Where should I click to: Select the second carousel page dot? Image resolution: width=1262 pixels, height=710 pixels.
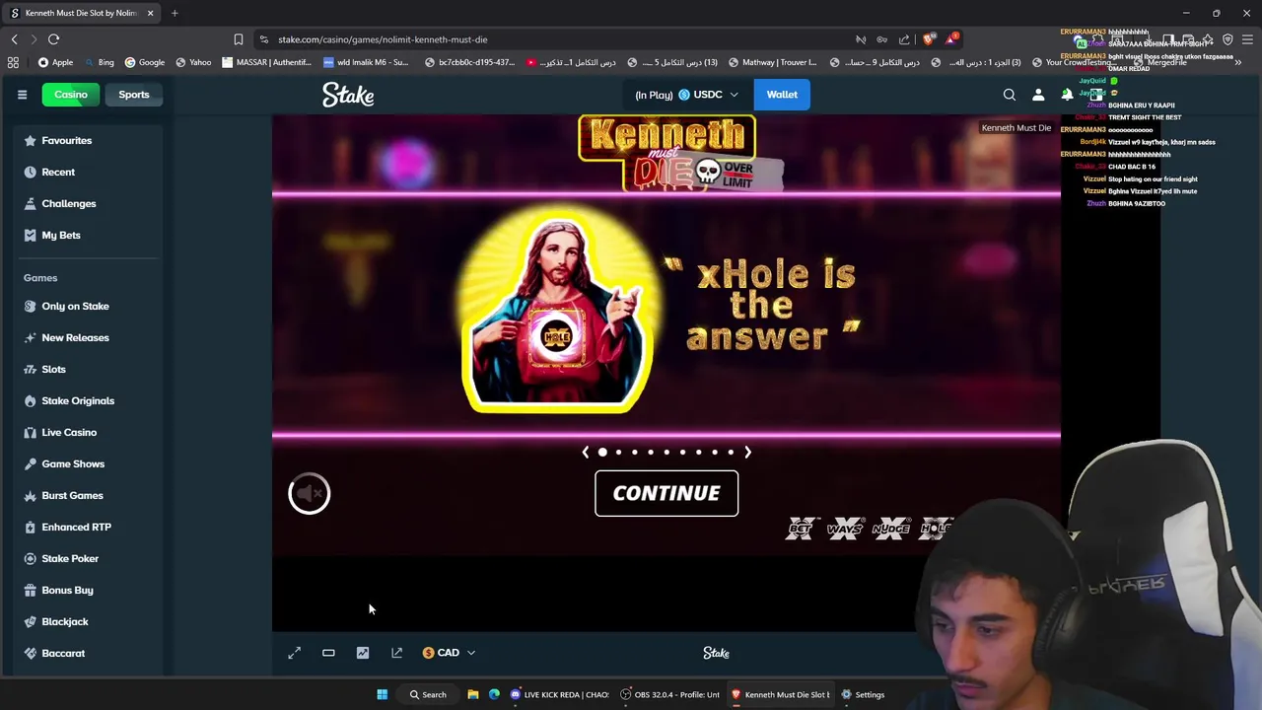click(618, 452)
